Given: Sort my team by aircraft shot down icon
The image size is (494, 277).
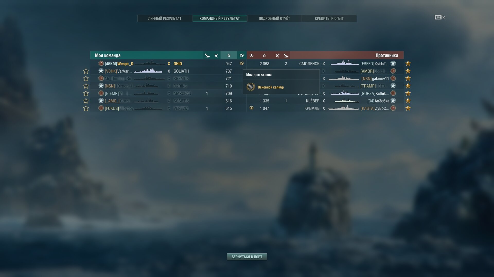Looking at the screenshot, I should pos(207,55).
